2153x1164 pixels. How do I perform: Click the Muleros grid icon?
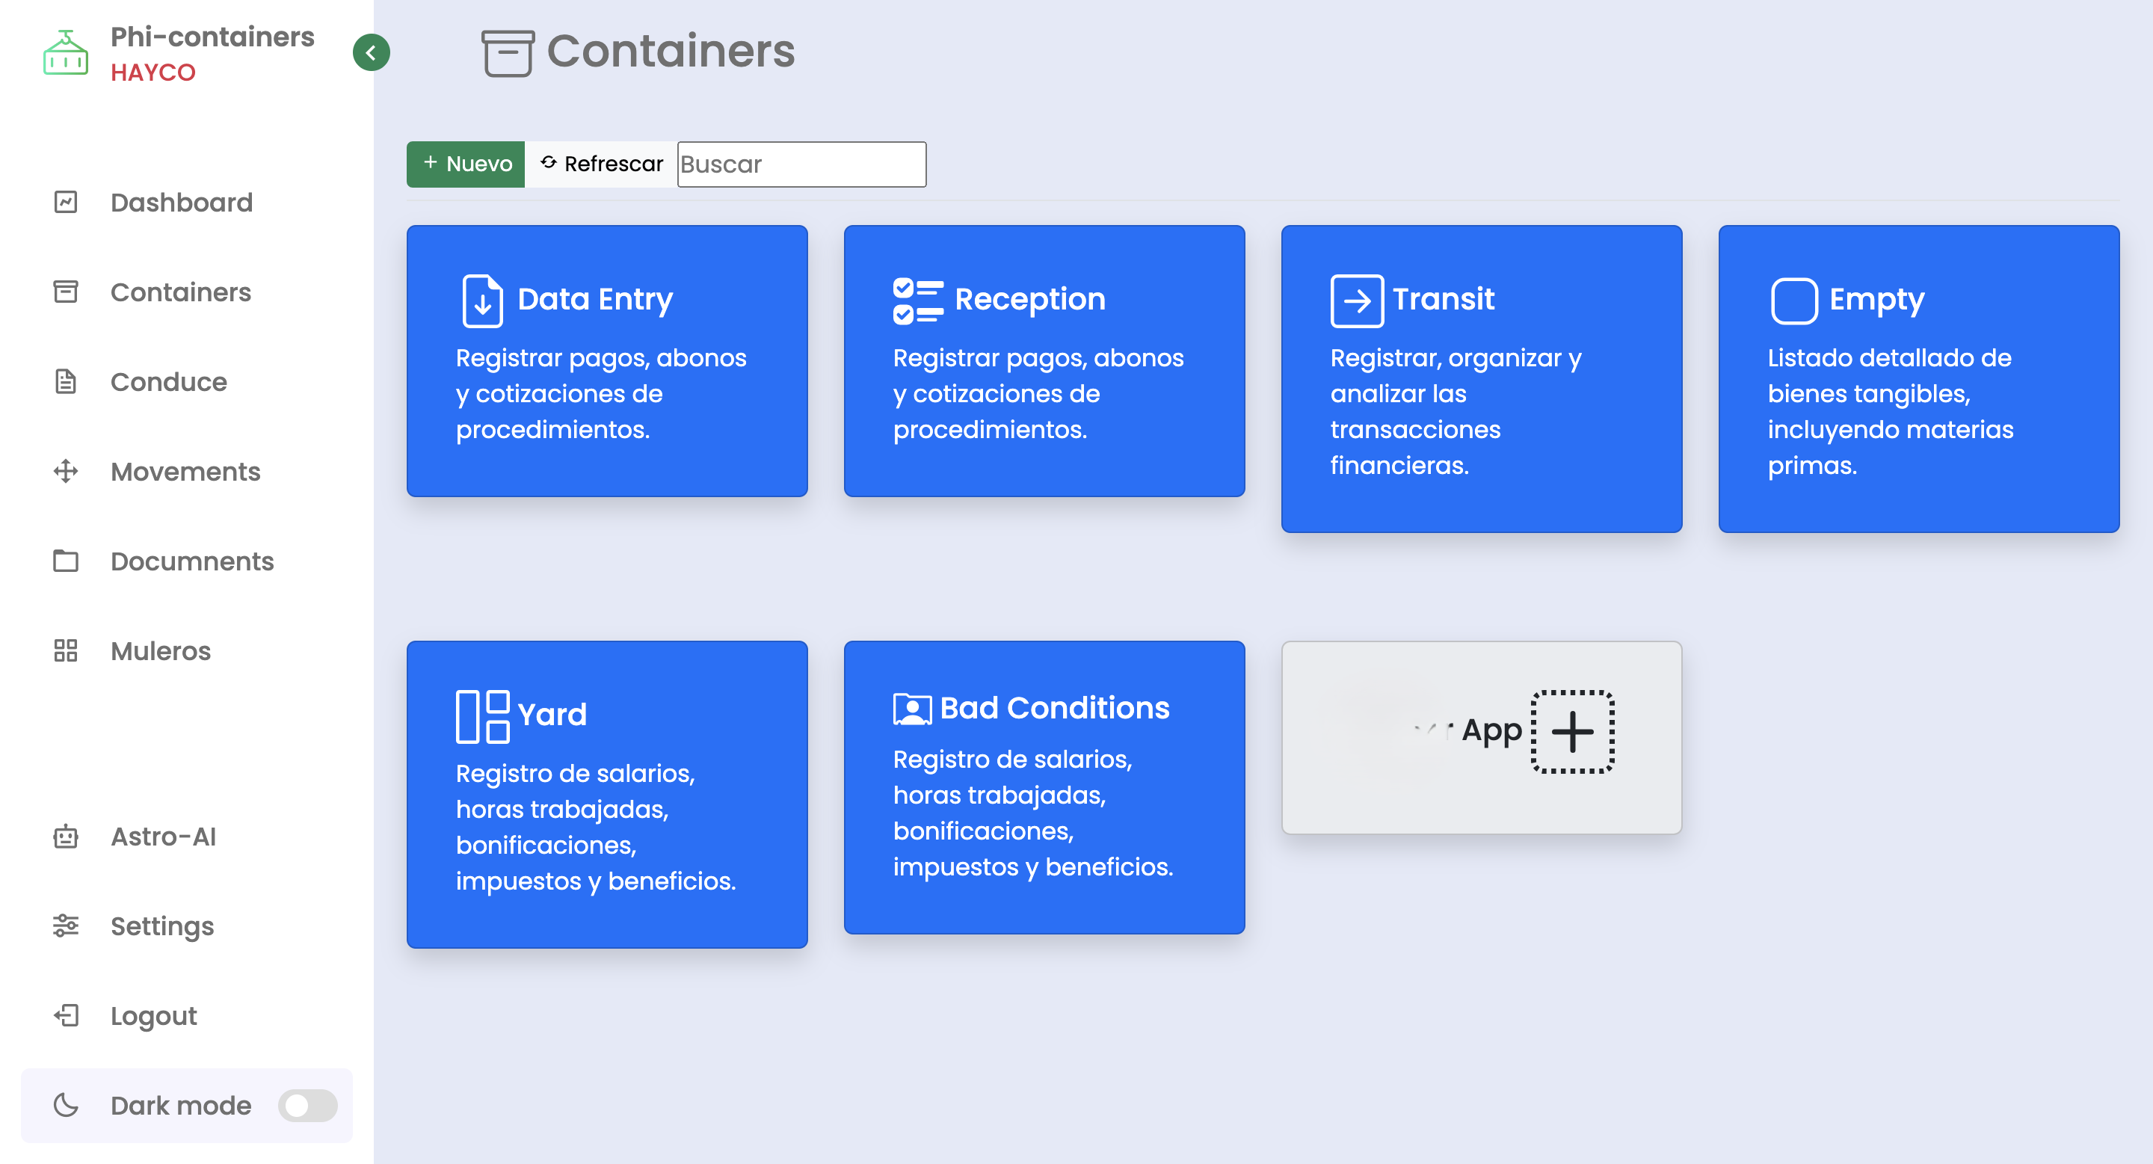pos(66,651)
